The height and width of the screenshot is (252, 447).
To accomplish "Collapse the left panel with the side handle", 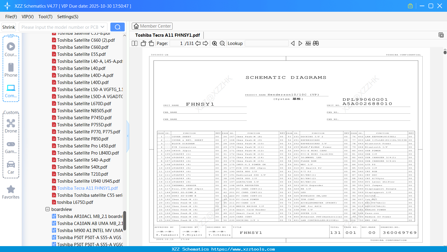I will coord(128,136).
